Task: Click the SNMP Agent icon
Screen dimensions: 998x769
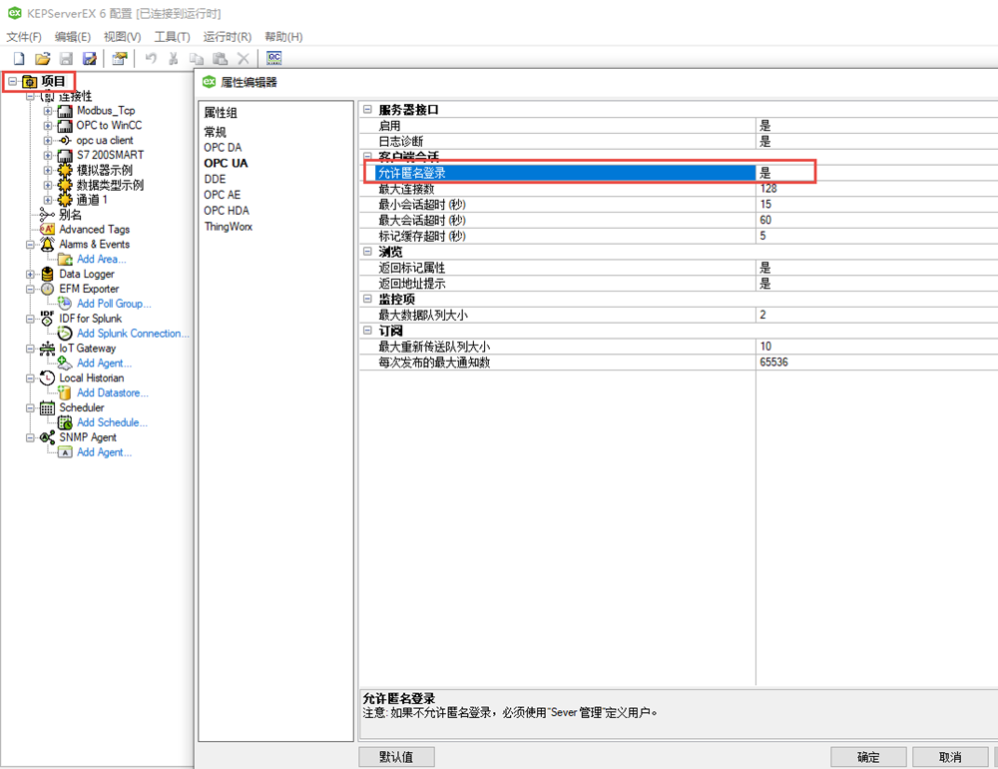Action: point(47,437)
